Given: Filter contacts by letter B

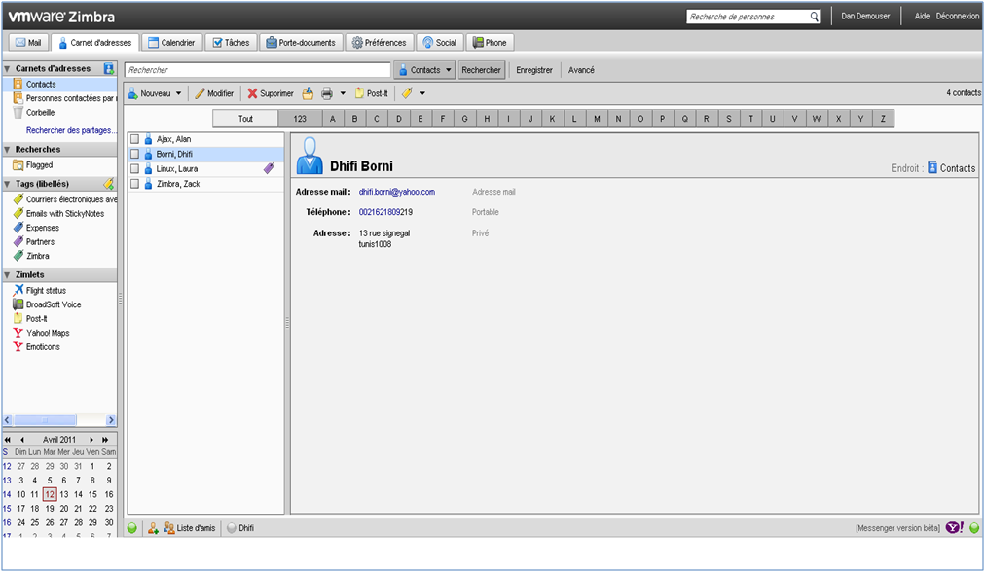Looking at the screenshot, I should tap(354, 119).
